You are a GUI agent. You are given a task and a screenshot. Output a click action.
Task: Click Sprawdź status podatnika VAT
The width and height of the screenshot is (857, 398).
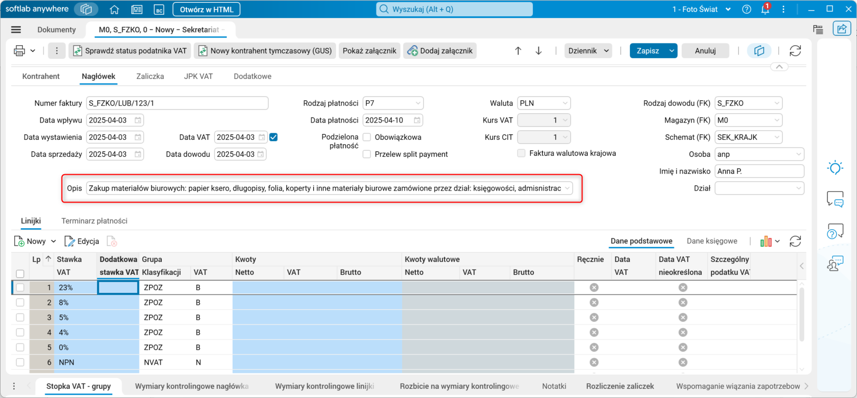click(130, 51)
